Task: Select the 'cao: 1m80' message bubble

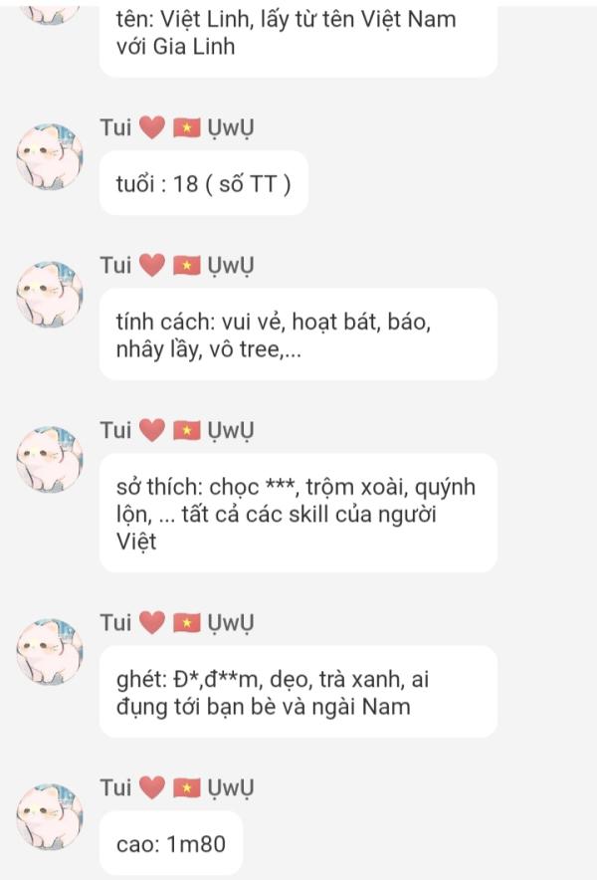Action: pos(171,843)
